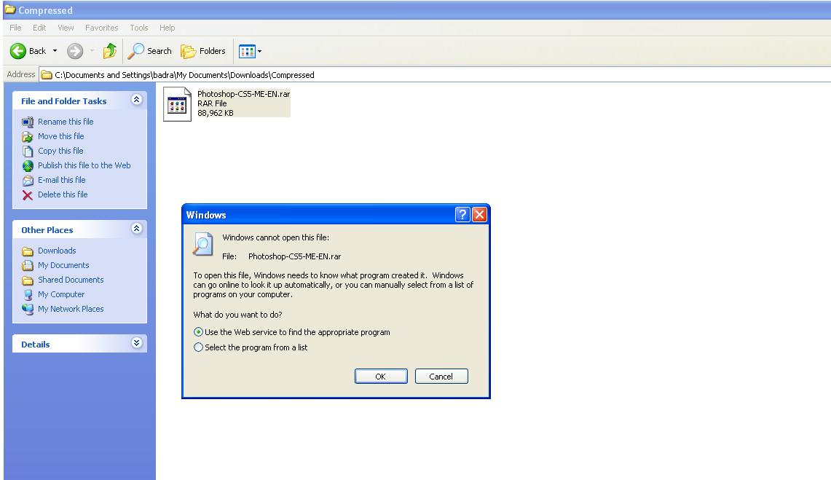Viewport: 831px width, 480px height.
Task: Click the My Documents link
Action: [63, 265]
